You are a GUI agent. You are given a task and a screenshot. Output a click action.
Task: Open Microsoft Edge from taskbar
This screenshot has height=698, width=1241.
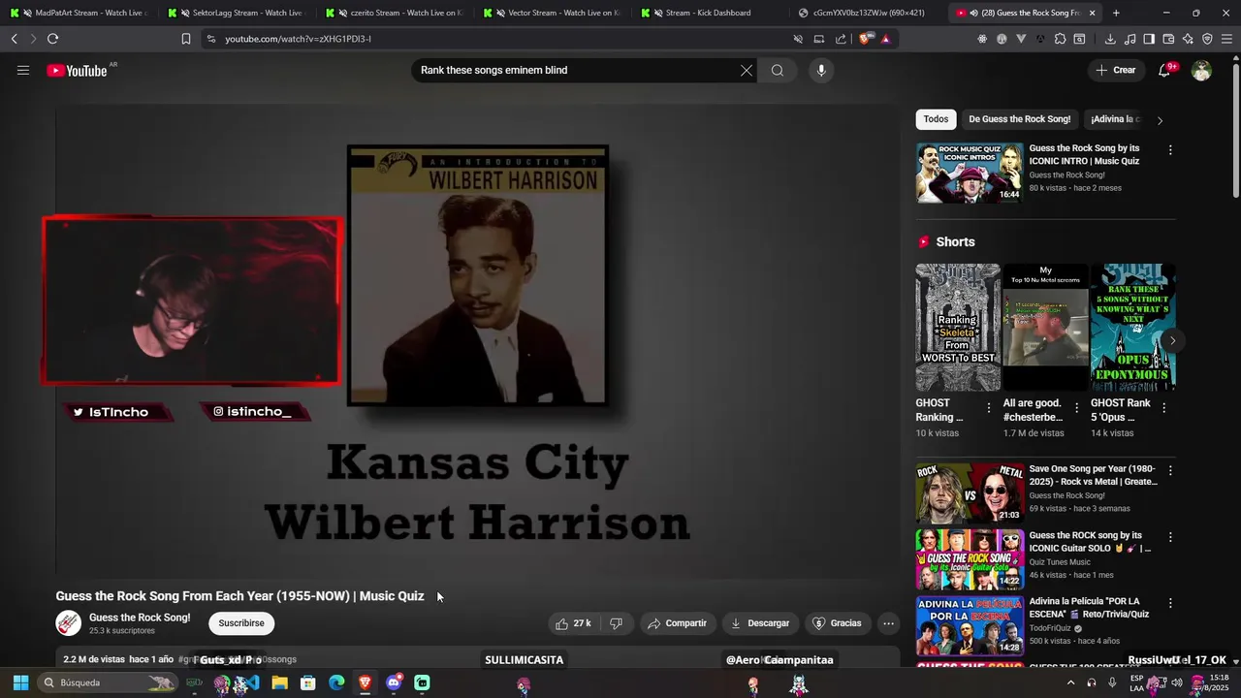336,682
